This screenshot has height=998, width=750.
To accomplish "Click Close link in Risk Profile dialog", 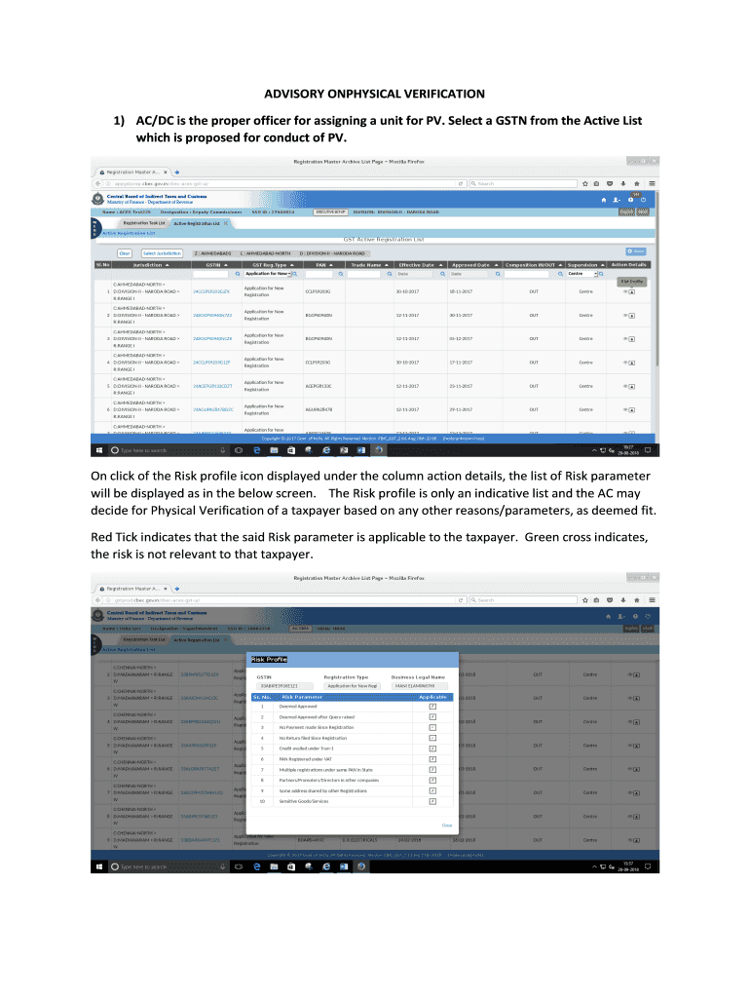I will (447, 825).
